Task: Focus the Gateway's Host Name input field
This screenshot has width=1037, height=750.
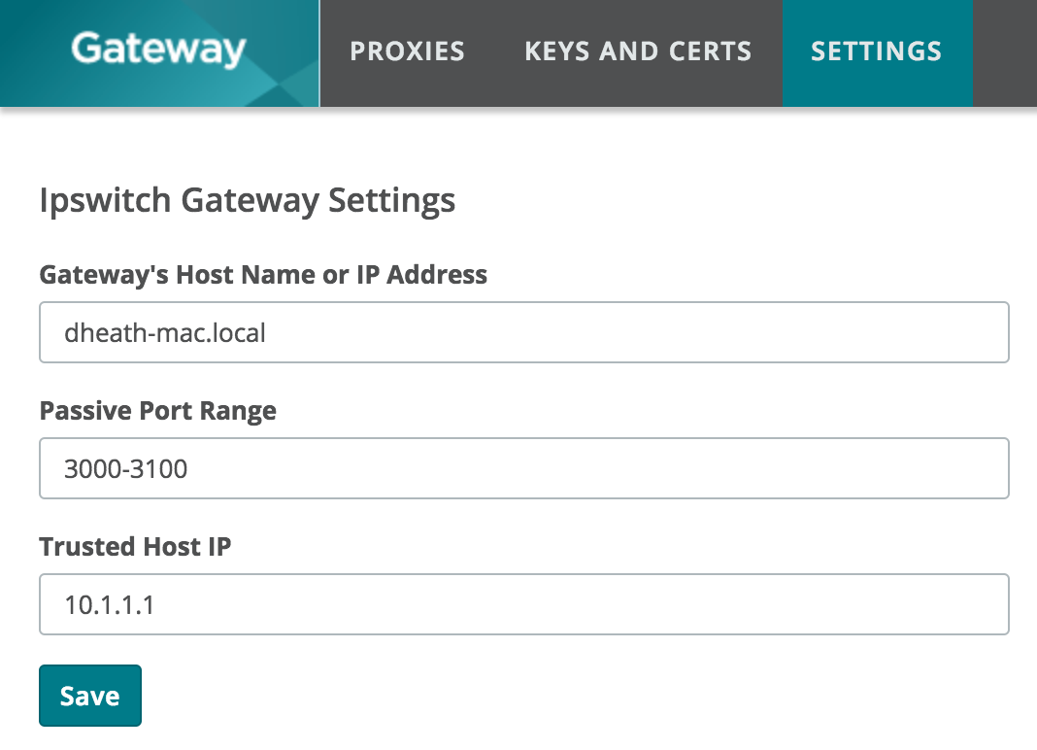Action: point(523,332)
